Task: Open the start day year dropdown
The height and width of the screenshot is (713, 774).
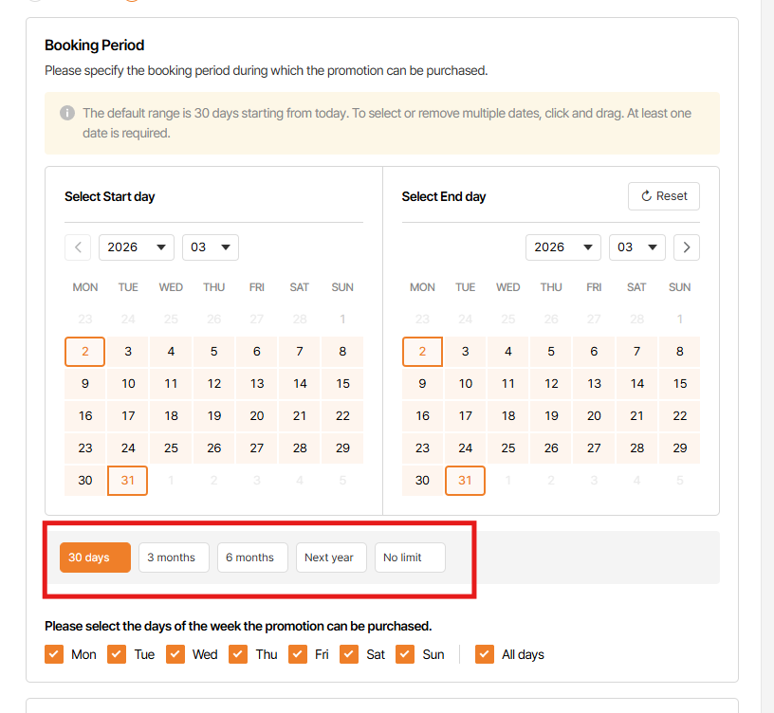Action: pos(137,247)
